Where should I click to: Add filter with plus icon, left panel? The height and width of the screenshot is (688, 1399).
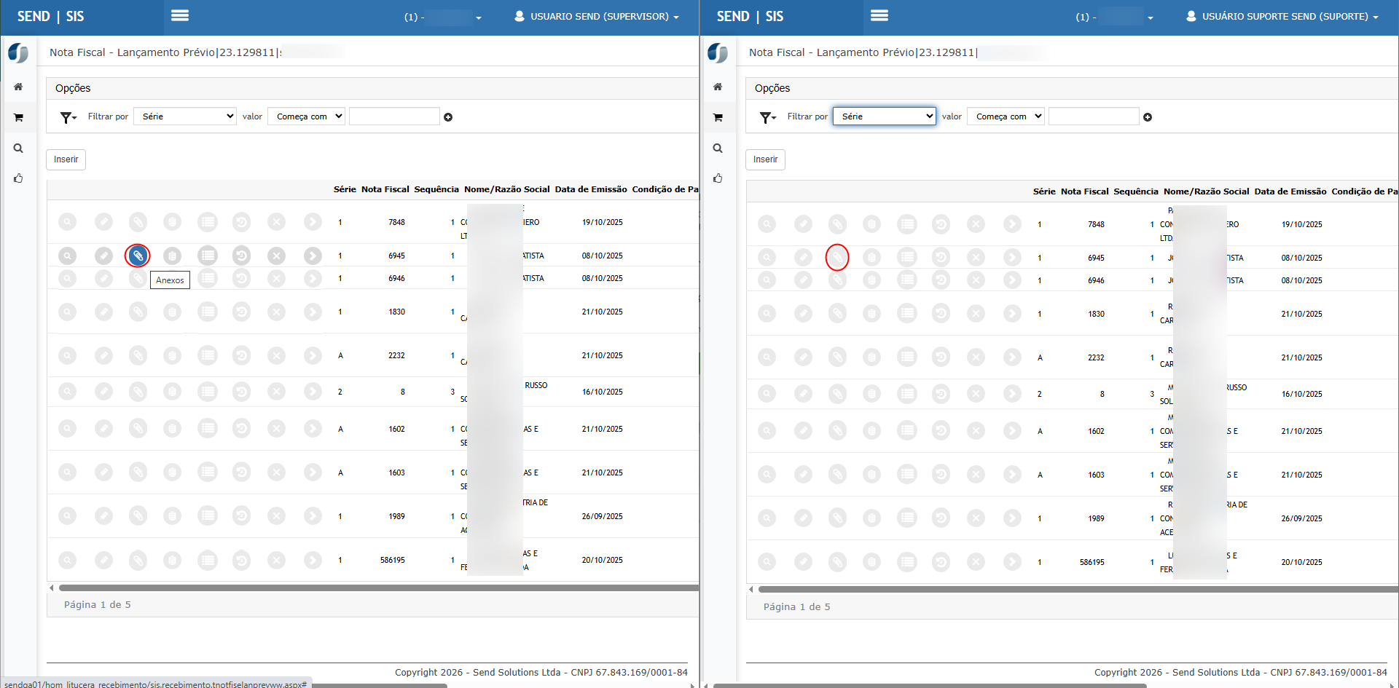(x=448, y=117)
